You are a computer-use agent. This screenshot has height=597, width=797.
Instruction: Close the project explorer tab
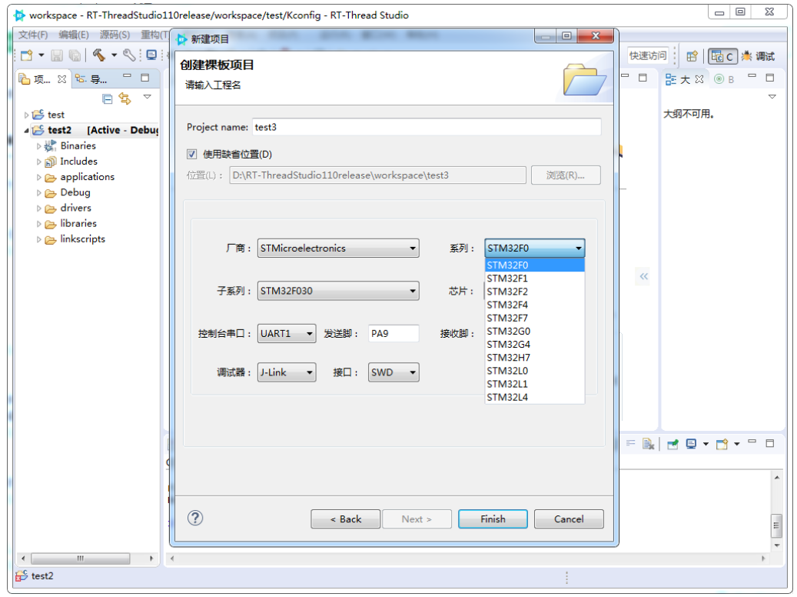tap(62, 79)
